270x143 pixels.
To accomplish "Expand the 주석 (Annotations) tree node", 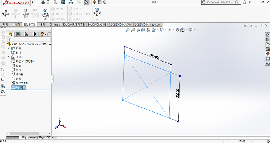I will click(8, 57).
